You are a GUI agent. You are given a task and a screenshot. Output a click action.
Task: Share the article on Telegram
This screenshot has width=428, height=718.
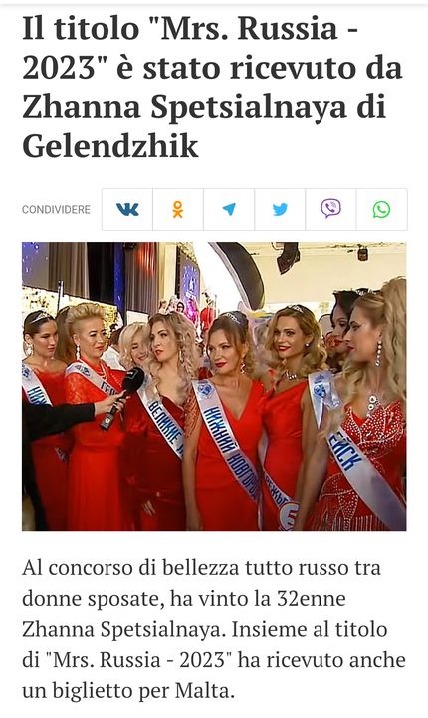point(229,209)
